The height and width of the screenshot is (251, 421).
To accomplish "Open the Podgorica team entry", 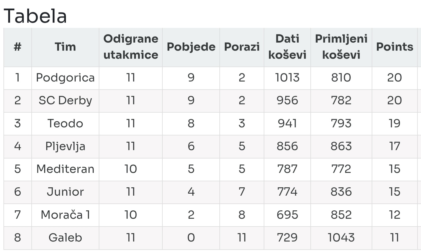I will [x=65, y=78].
